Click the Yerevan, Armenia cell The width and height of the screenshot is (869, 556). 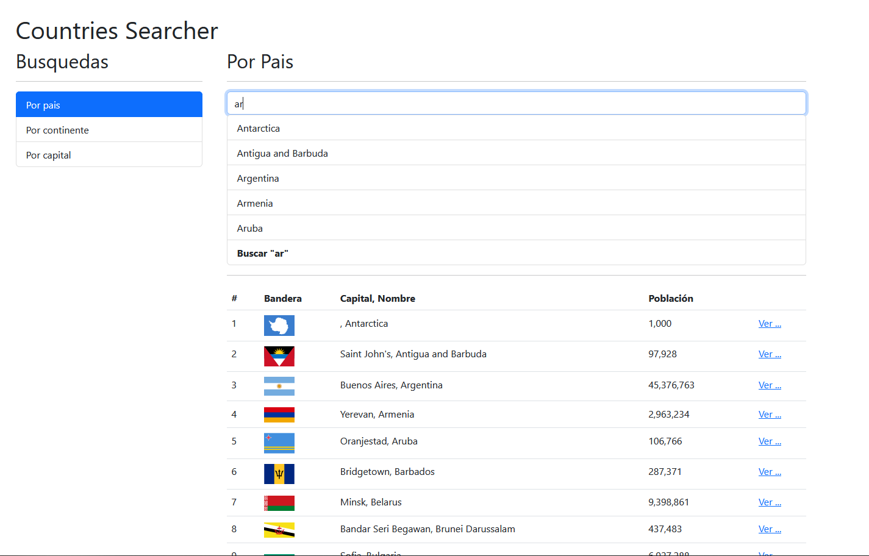point(377,415)
